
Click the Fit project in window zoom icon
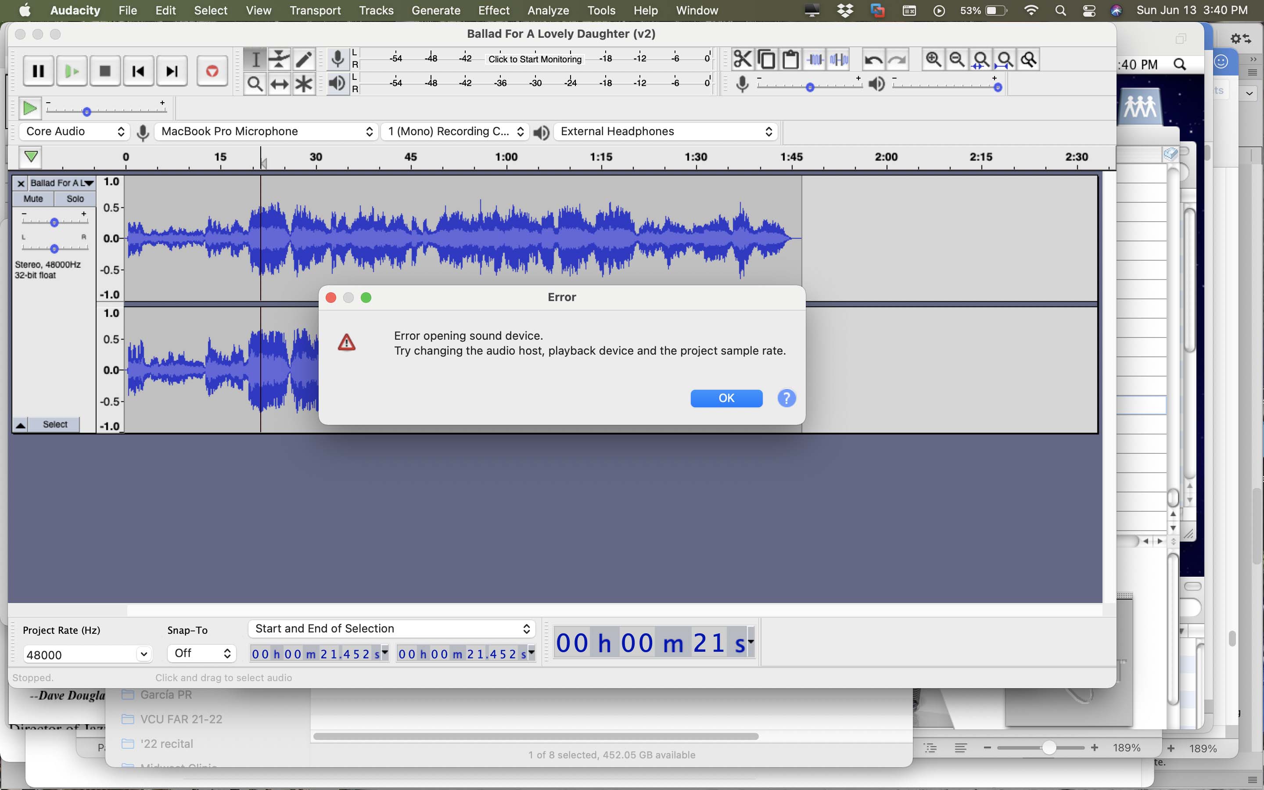(x=1005, y=59)
